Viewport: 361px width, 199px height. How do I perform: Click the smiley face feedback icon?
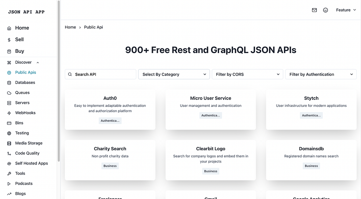coord(325,10)
